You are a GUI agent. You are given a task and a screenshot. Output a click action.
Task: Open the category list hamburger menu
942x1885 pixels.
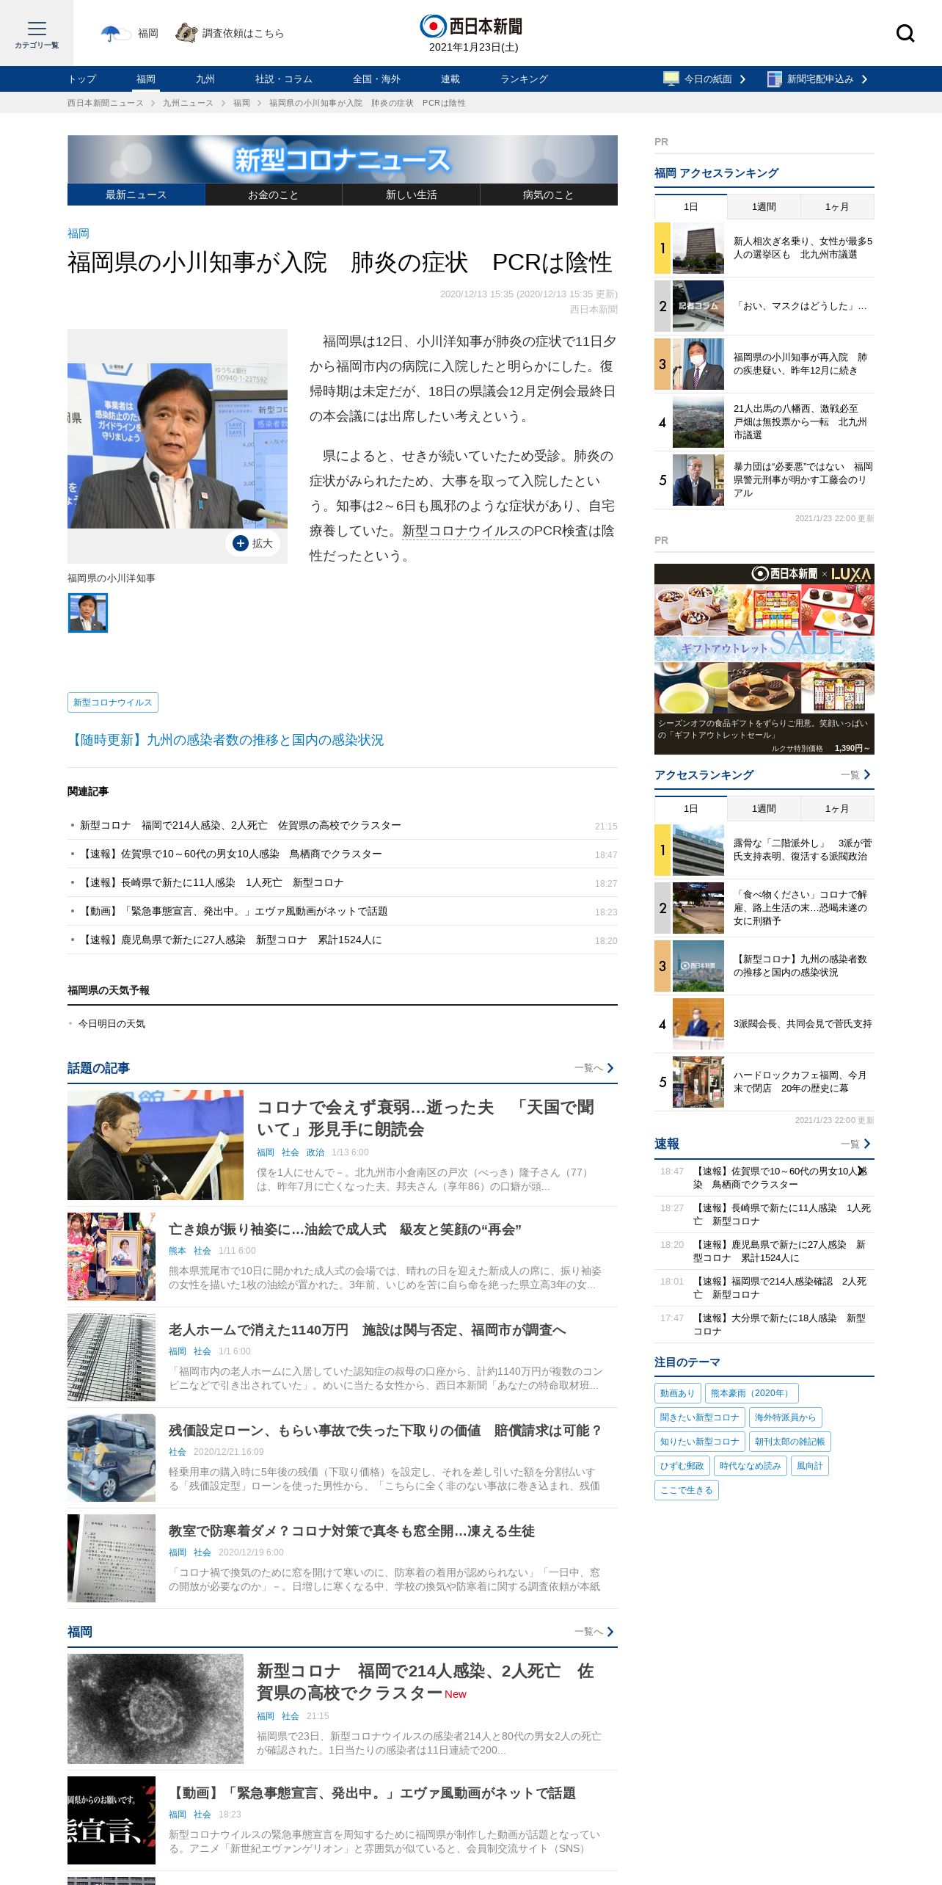(x=37, y=33)
